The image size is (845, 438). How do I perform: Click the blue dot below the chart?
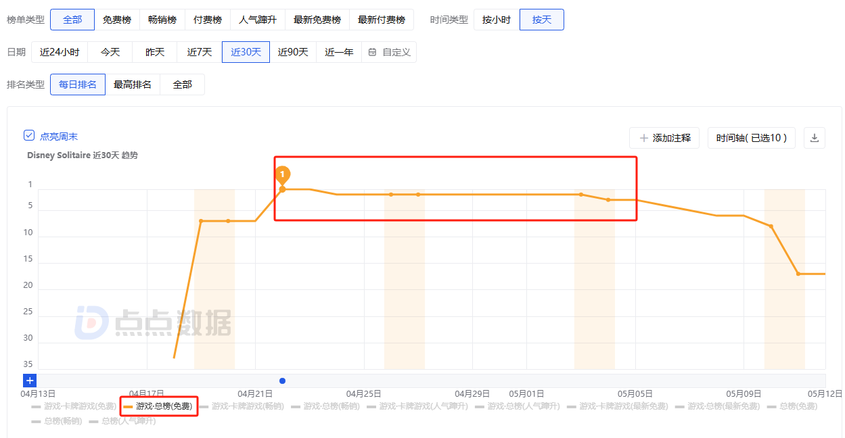point(282,381)
